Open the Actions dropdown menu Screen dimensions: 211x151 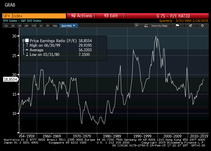[x=82, y=16]
